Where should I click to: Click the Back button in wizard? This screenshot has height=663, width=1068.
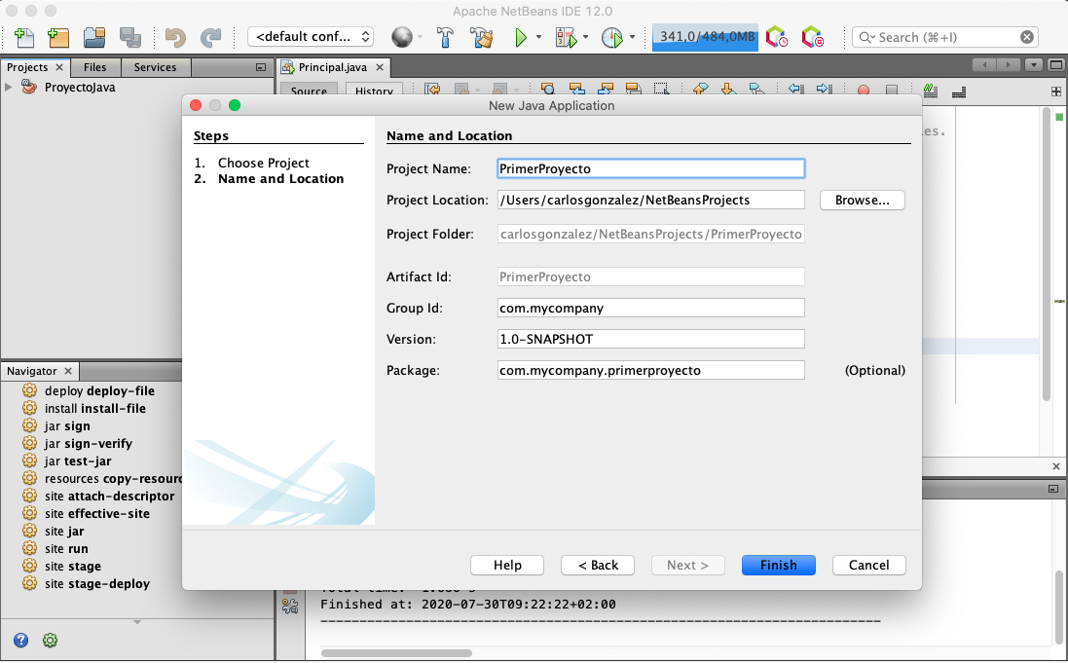(x=598, y=565)
